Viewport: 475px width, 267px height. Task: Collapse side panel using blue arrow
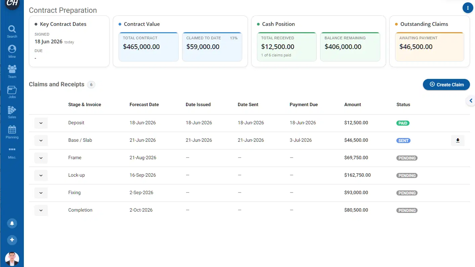click(x=471, y=100)
